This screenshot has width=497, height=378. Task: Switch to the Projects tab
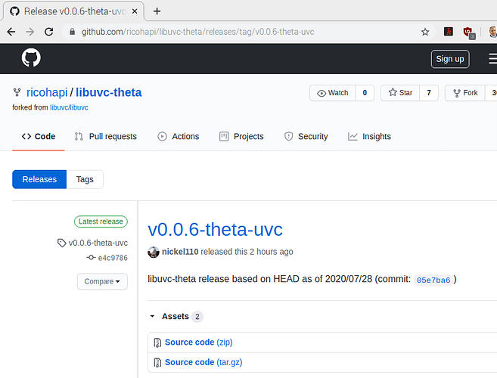tap(241, 137)
